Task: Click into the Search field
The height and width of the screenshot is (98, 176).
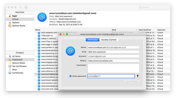Action: tap(154, 7)
